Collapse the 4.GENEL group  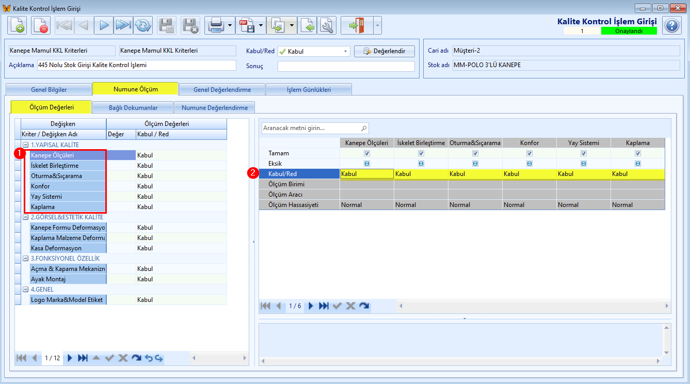(x=25, y=290)
